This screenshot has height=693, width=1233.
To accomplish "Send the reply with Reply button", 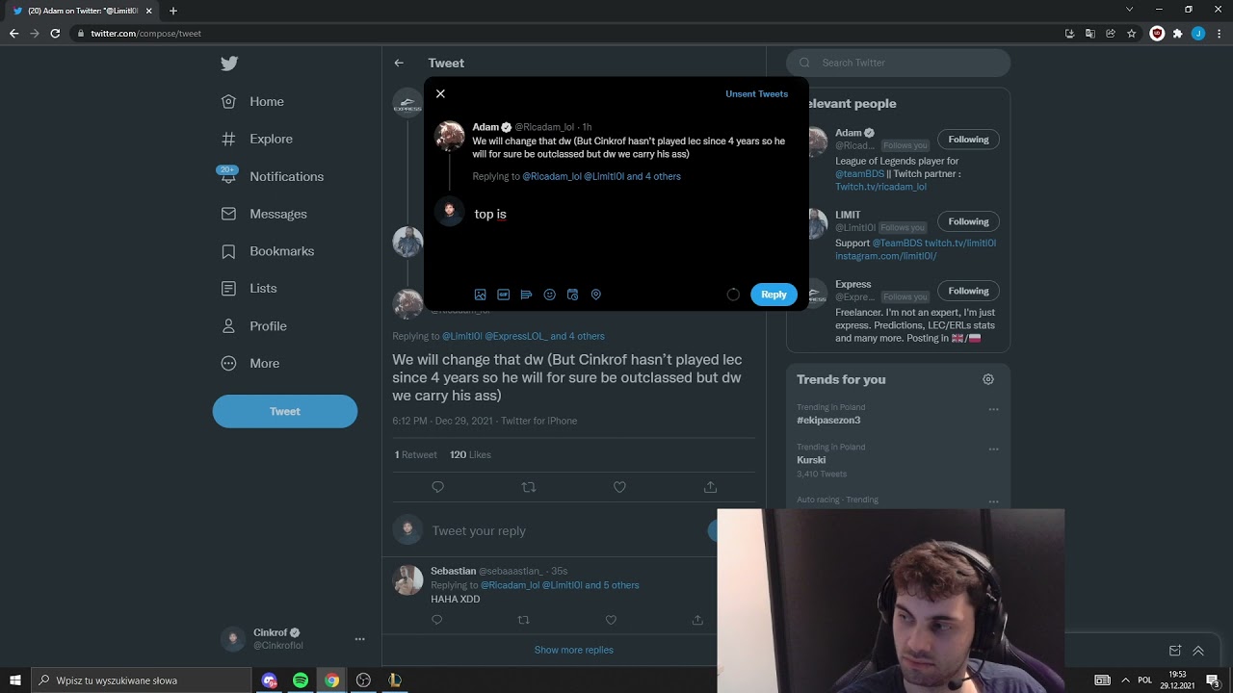I will pos(774,295).
